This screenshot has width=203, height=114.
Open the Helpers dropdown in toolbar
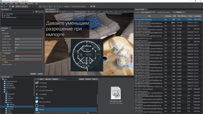pos(67,6)
